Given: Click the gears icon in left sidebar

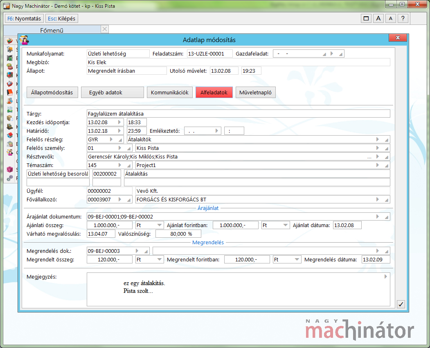Looking at the screenshot, I should tap(10, 178).
